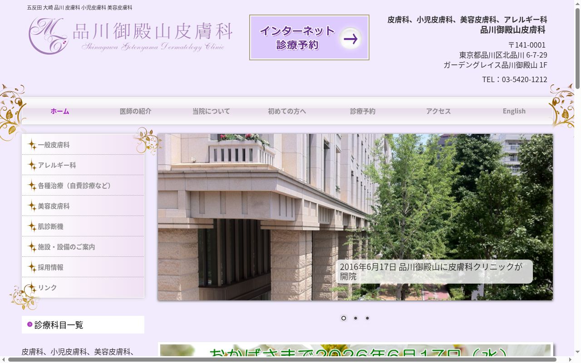Open the 初めての方へ menu item
581x363 pixels.
click(x=287, y=111)
